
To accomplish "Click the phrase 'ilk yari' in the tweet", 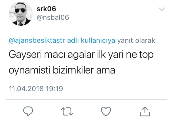I will tap(110, 55).
